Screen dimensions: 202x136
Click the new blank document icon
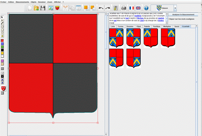30,8
